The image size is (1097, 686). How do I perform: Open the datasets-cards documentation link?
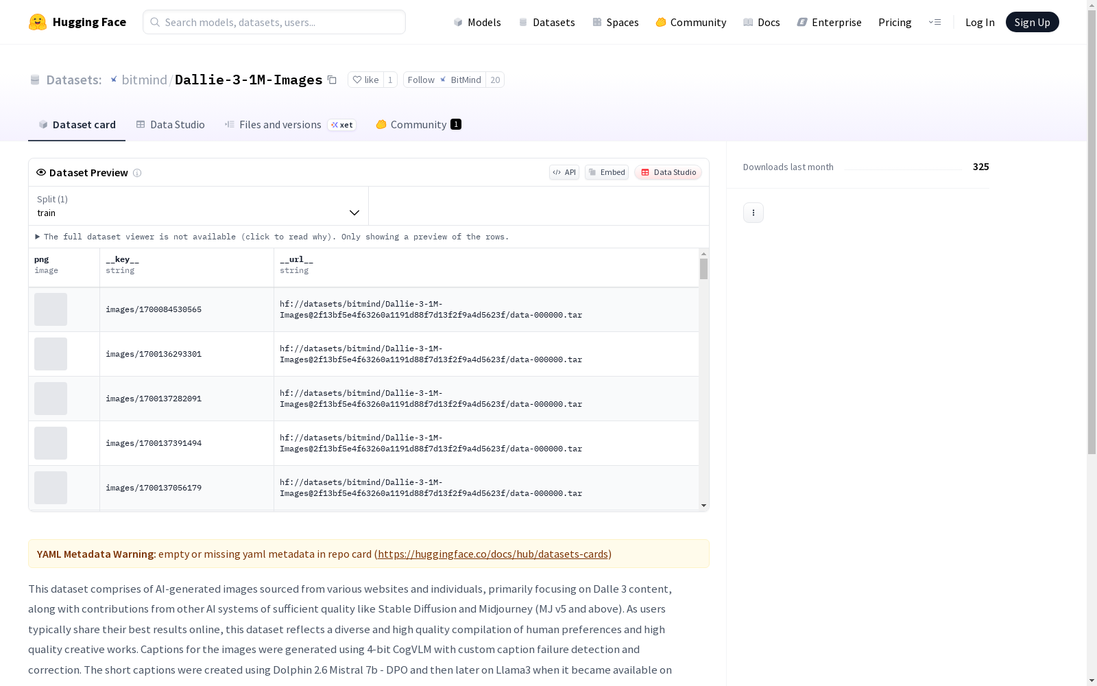pyautogui.click(x=493, y=554)
